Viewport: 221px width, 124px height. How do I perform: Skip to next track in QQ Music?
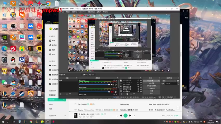click(130, 115)
